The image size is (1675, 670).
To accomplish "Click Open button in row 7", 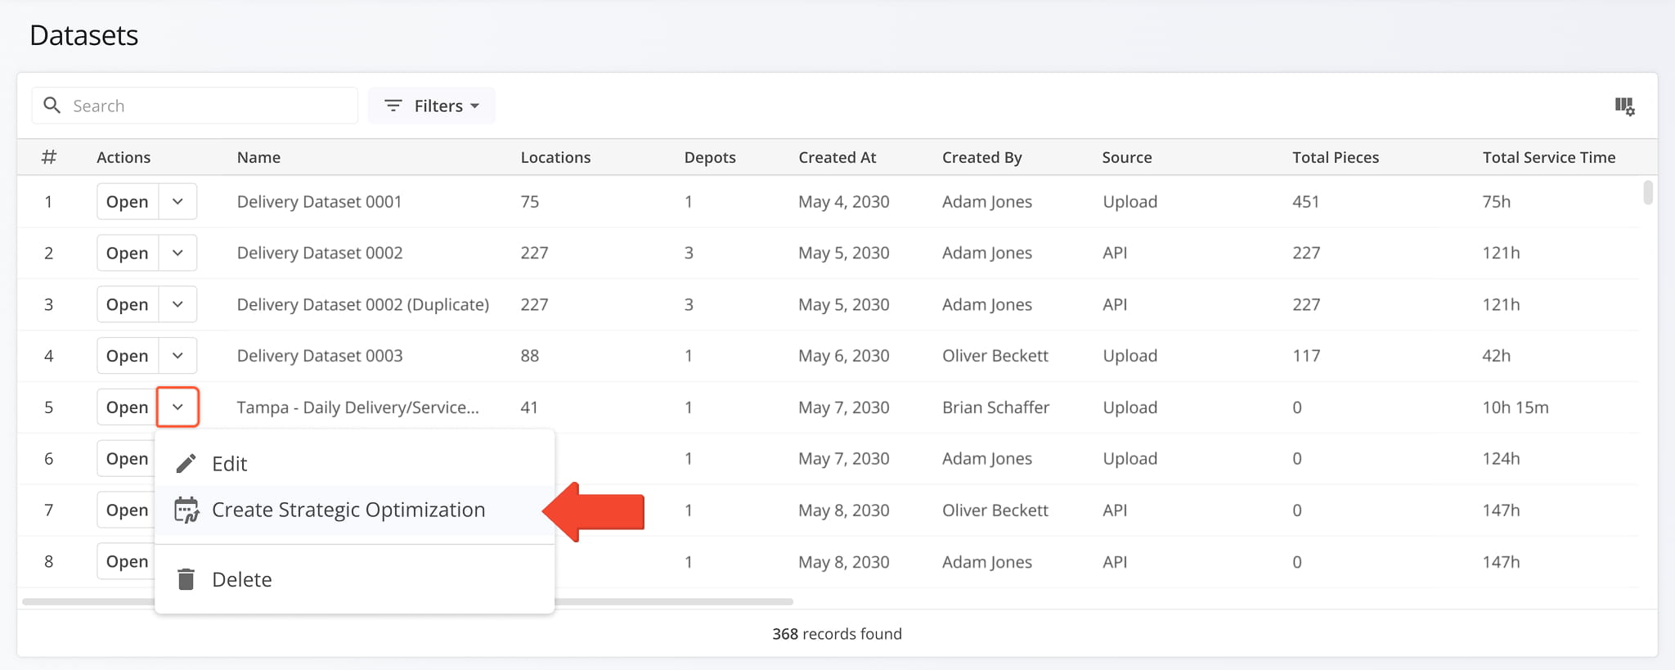I will point(127,510).
